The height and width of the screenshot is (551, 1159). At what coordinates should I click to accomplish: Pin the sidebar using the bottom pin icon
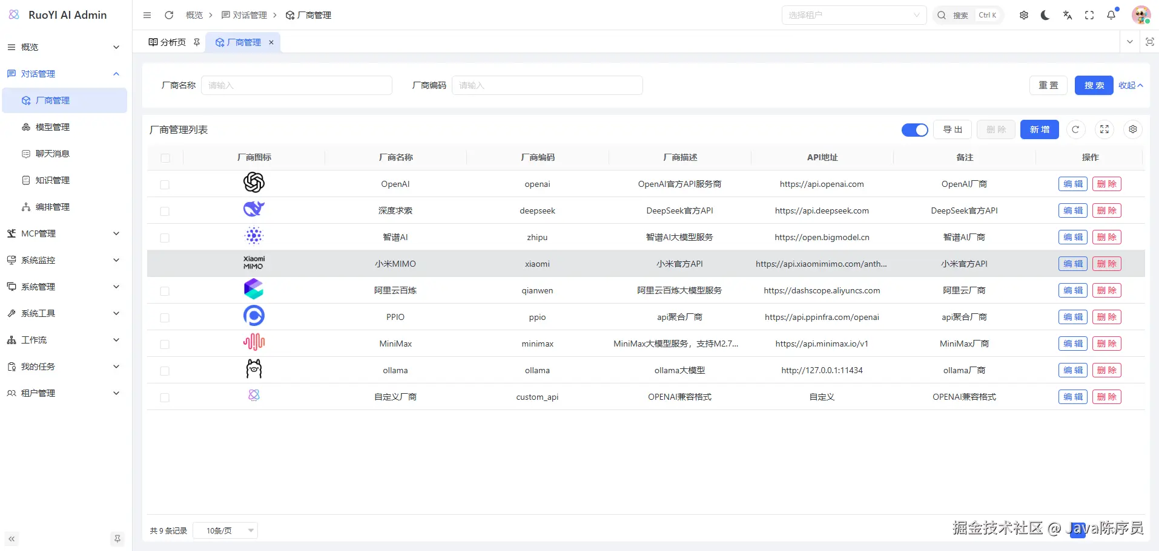point(117,539)
